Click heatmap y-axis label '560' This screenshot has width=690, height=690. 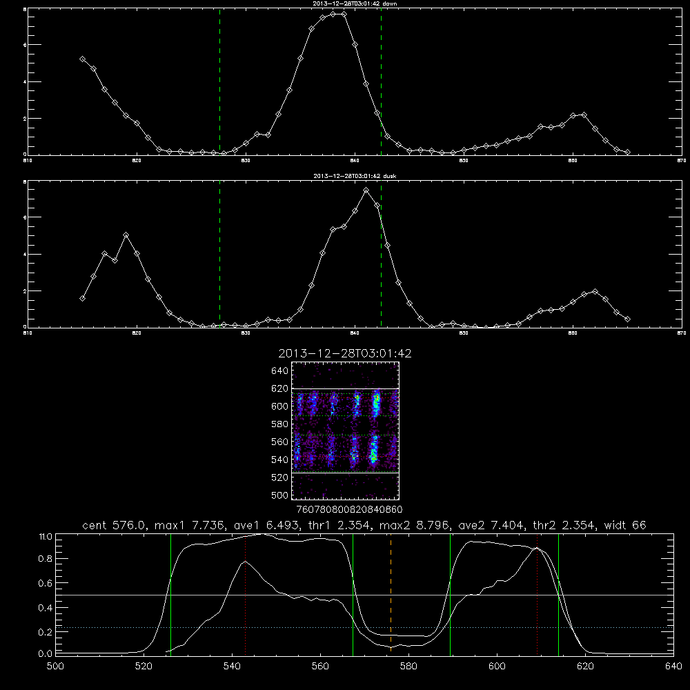(x=280, y=442)
